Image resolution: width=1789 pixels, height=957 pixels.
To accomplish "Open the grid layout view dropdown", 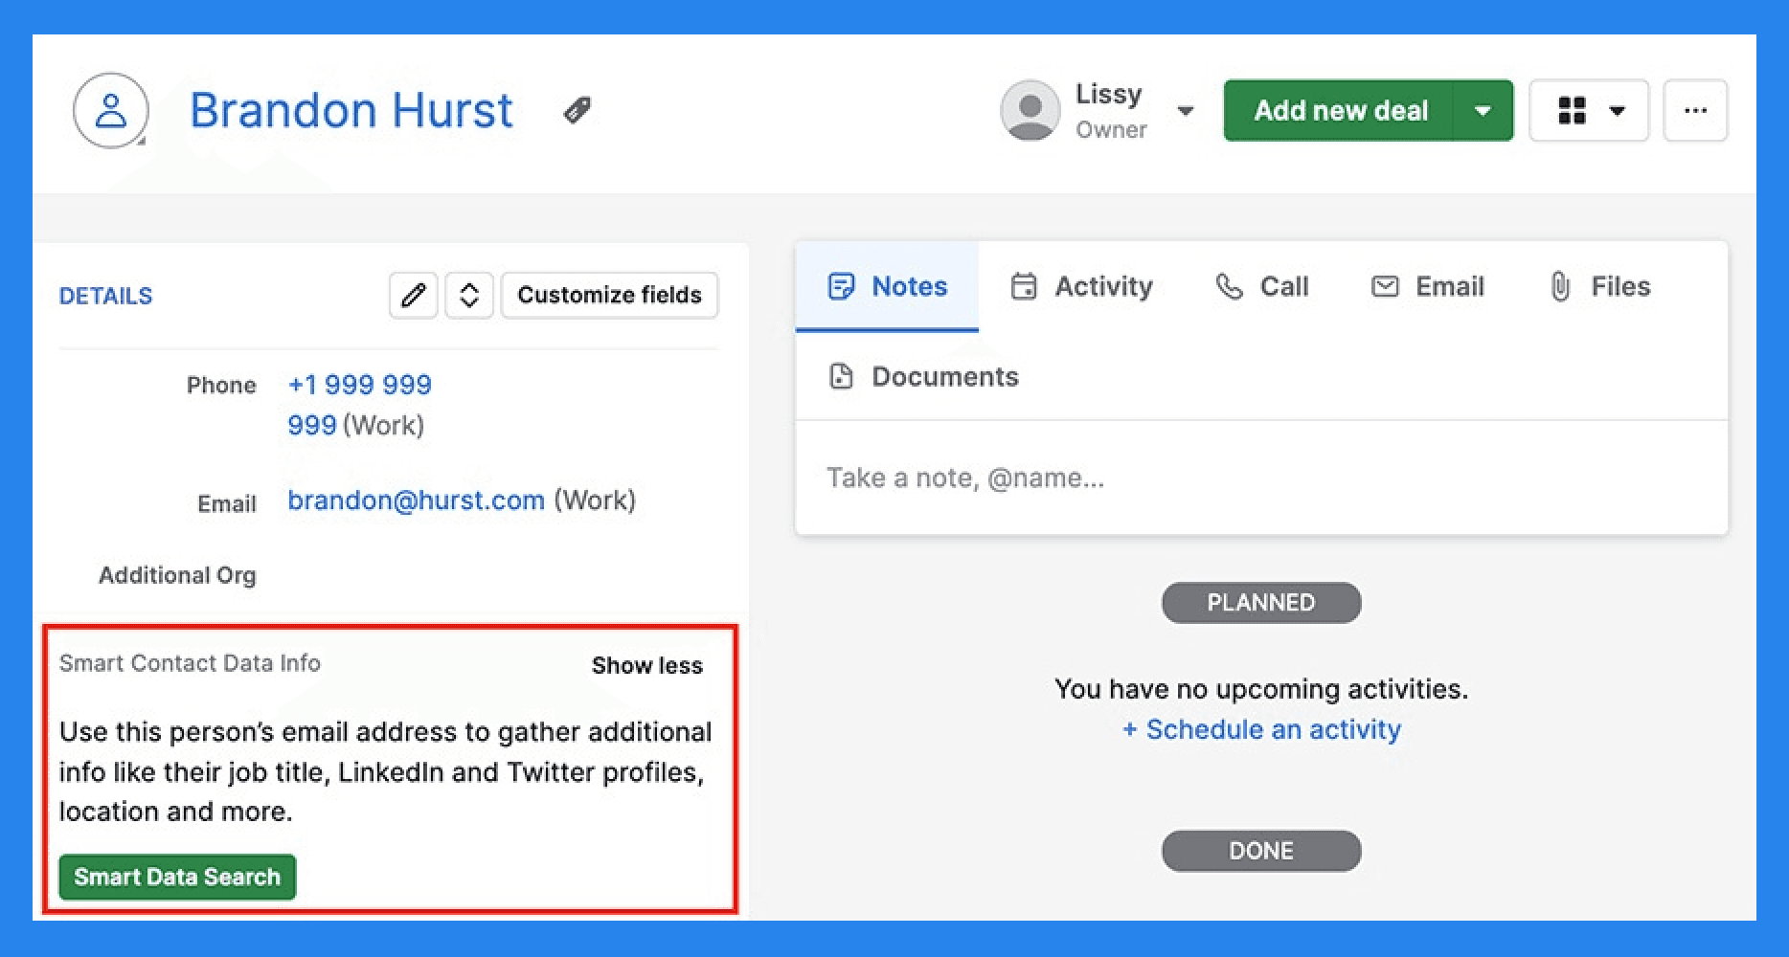I will pyautogui.click(x=1589, y=110).
